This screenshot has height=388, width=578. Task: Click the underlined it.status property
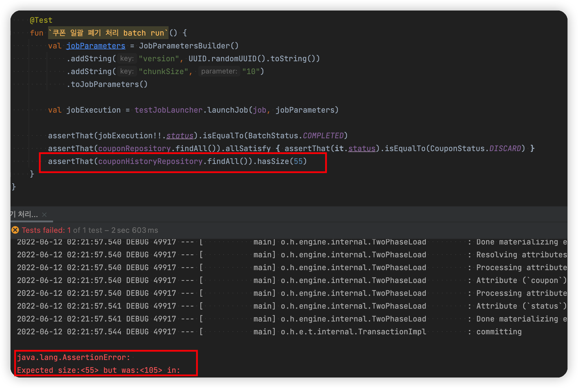click(362, 148)
